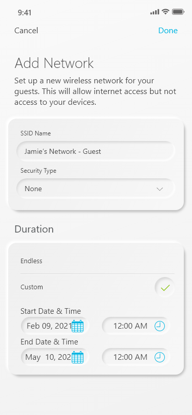Edit the SSID Name text field
This screenshot has height=415, width=192.
point(96,151)
